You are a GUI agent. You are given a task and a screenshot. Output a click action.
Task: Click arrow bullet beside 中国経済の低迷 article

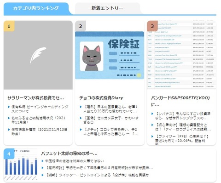42,161
